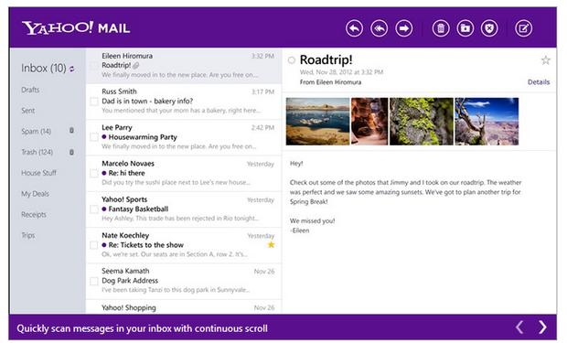567x343 pixels.
Task: Go to the previous slide with the left chevron
Action: point(519,327)
